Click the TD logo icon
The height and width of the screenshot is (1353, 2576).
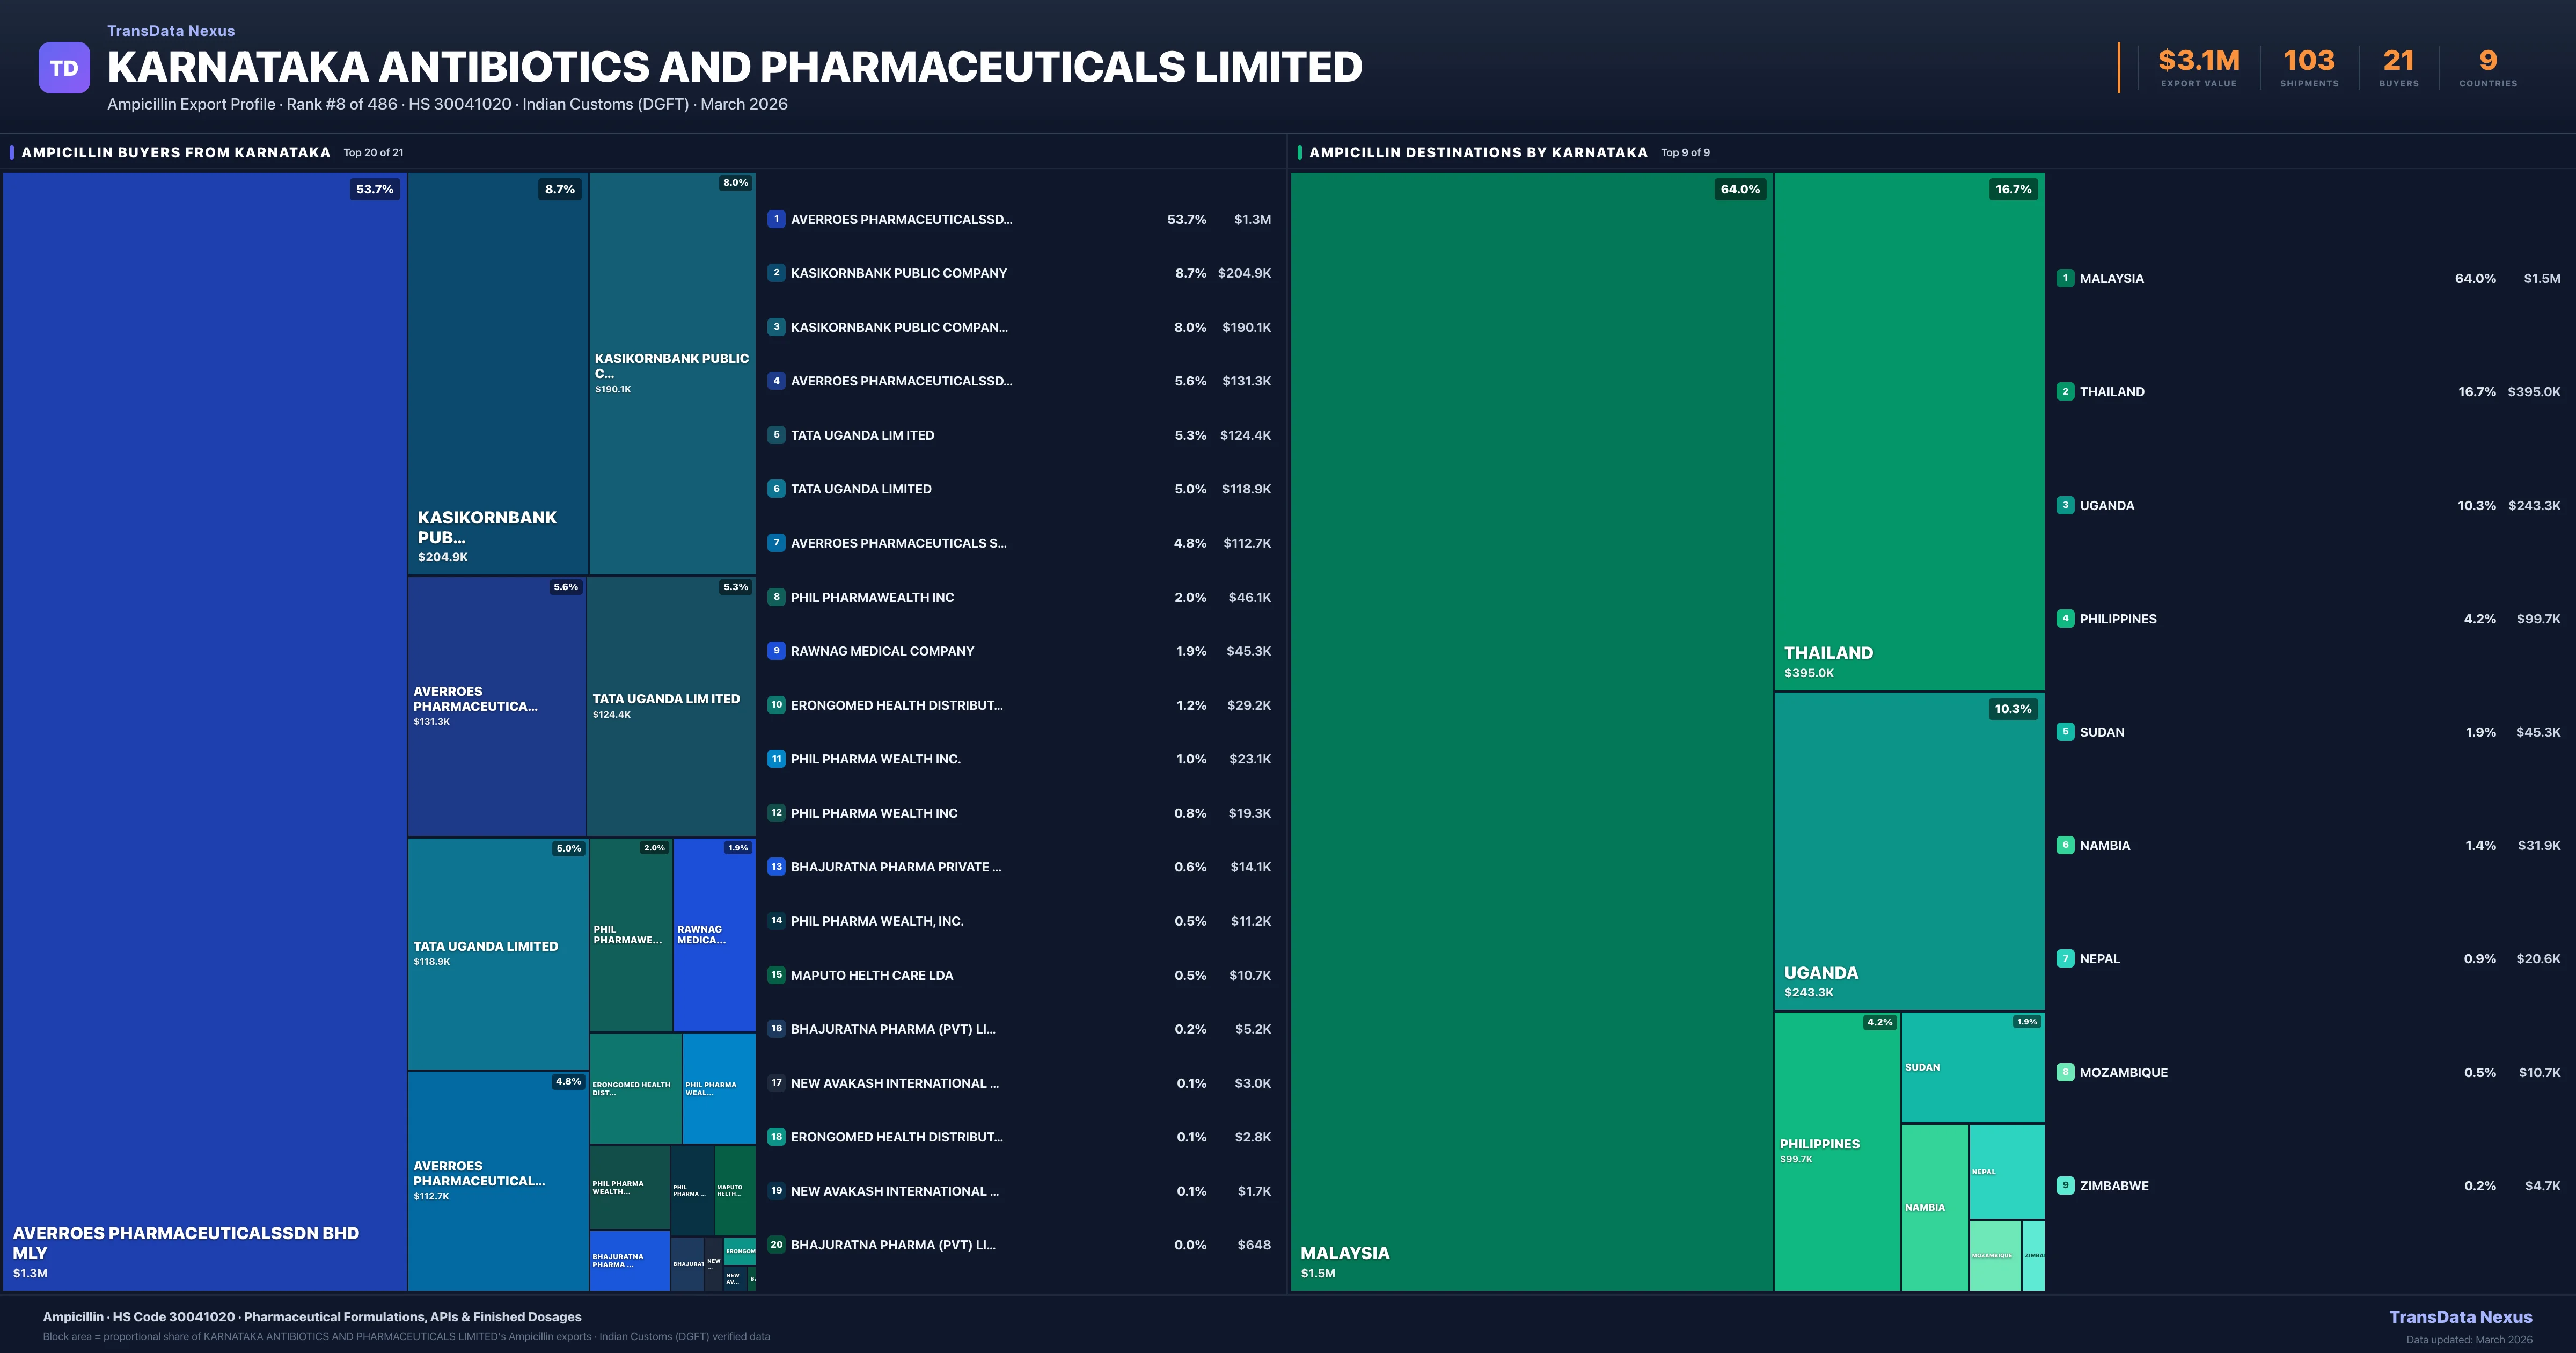64,68
